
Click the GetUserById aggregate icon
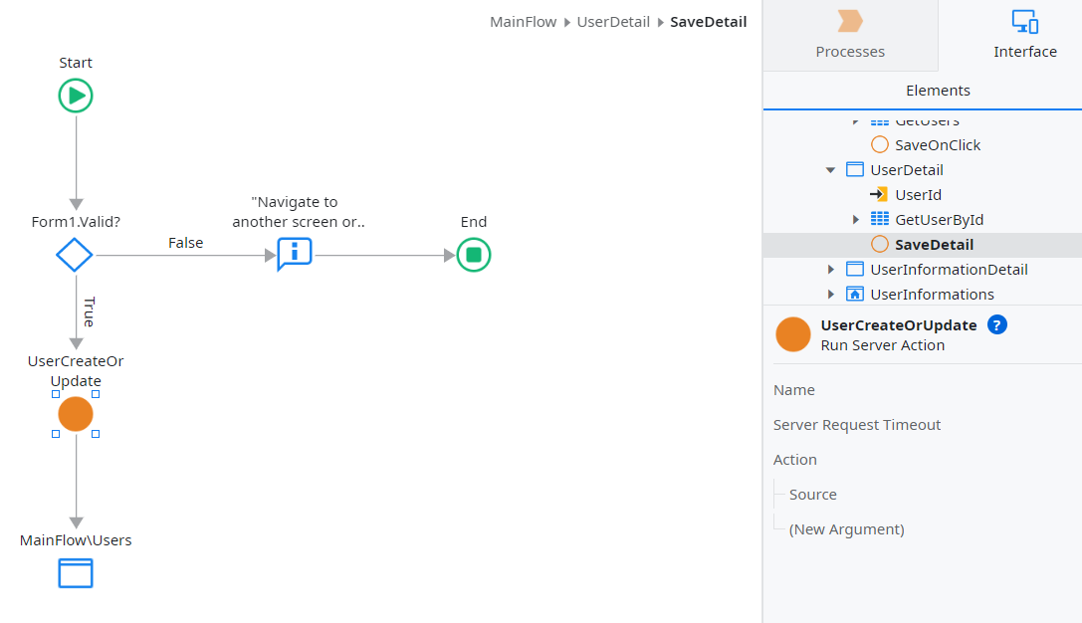click(x=880, y=219)
